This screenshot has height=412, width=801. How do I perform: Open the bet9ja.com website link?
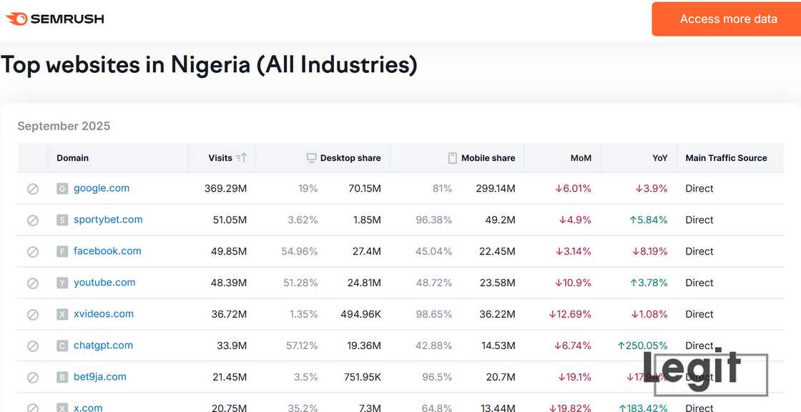pyautogui.click(x=98, y=377)
